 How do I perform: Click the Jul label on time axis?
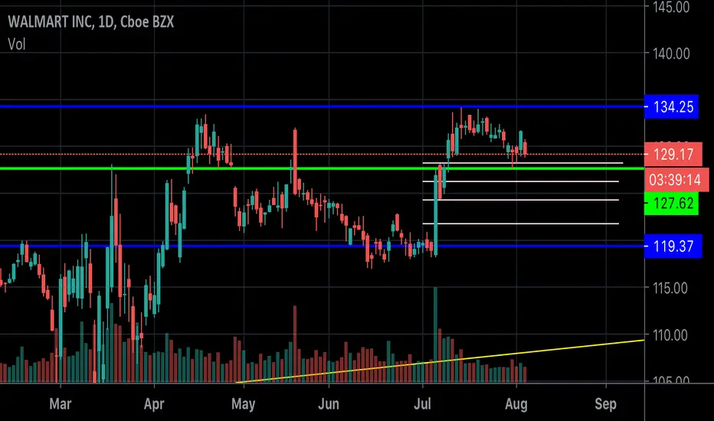pyautogui.click(x=422, y=403)
